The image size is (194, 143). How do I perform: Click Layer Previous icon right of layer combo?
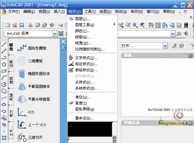pos(186,34)
